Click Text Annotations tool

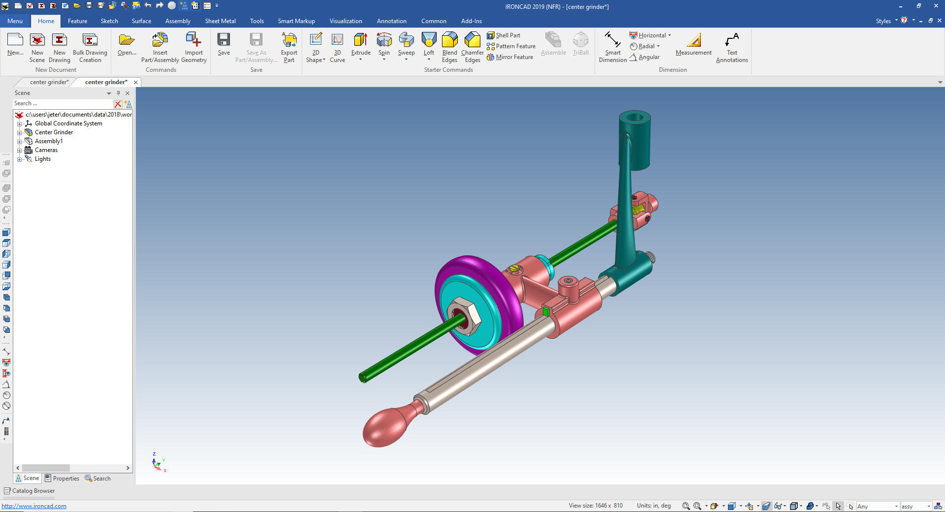[x=731, y=40]
